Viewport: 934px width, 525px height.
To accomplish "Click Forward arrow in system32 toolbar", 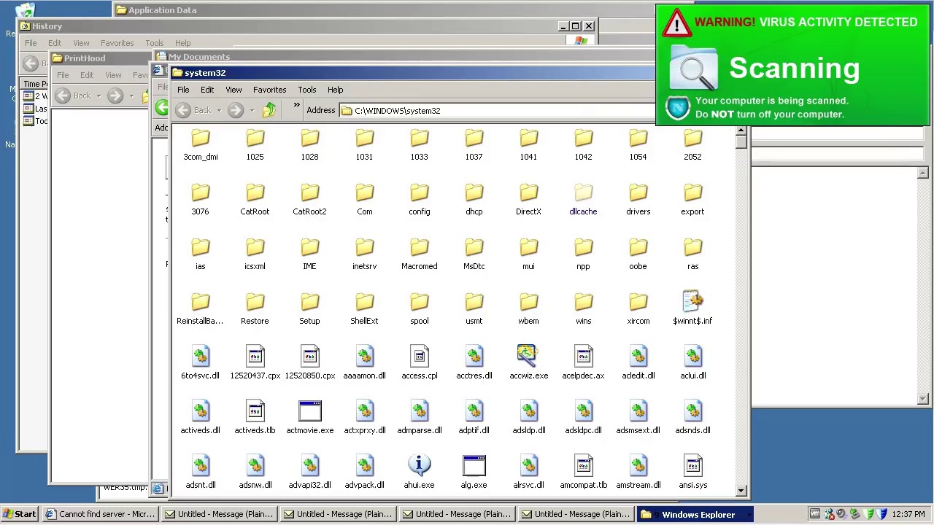I will [235, 110].
